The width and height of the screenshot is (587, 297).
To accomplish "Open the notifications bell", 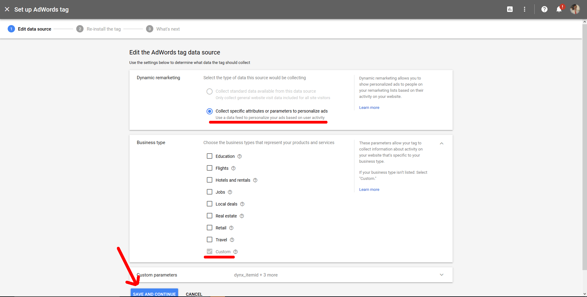I will pyautogui.click(x=559, y=9).
